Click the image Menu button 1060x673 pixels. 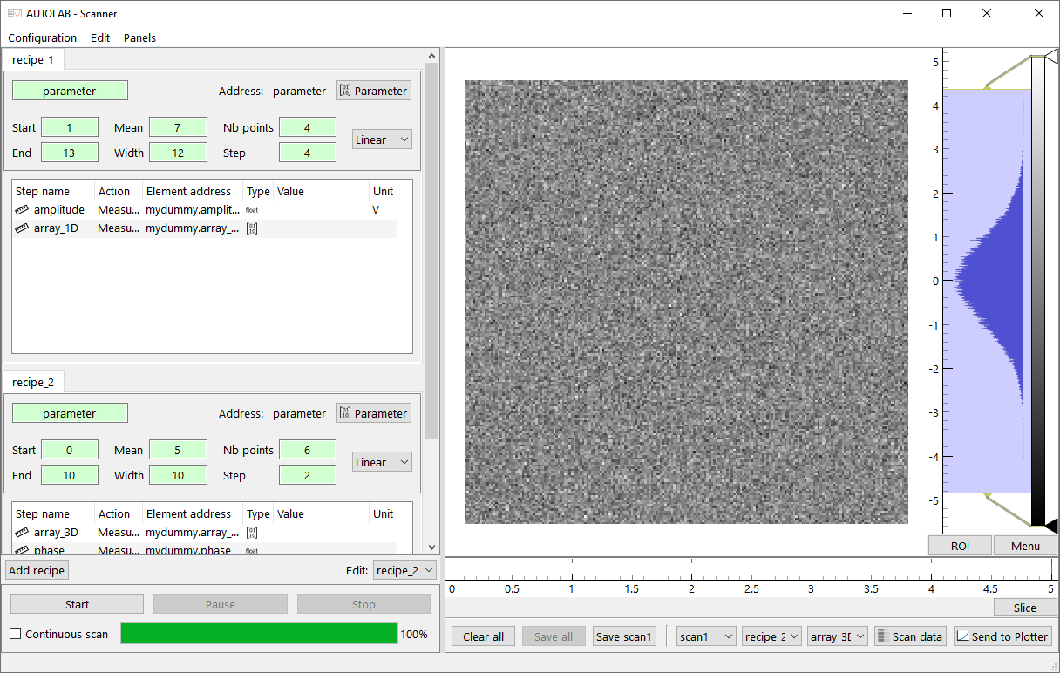[1025, 546]
